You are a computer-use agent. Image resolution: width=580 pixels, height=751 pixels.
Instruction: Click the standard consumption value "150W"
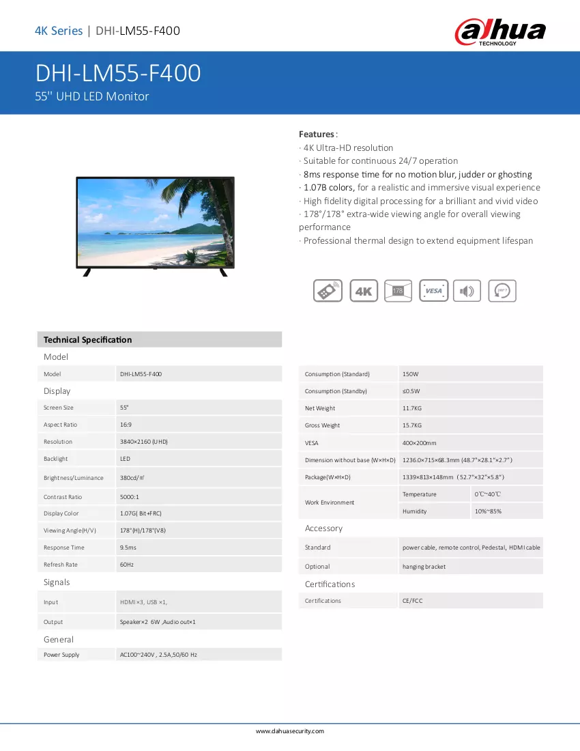411,374
